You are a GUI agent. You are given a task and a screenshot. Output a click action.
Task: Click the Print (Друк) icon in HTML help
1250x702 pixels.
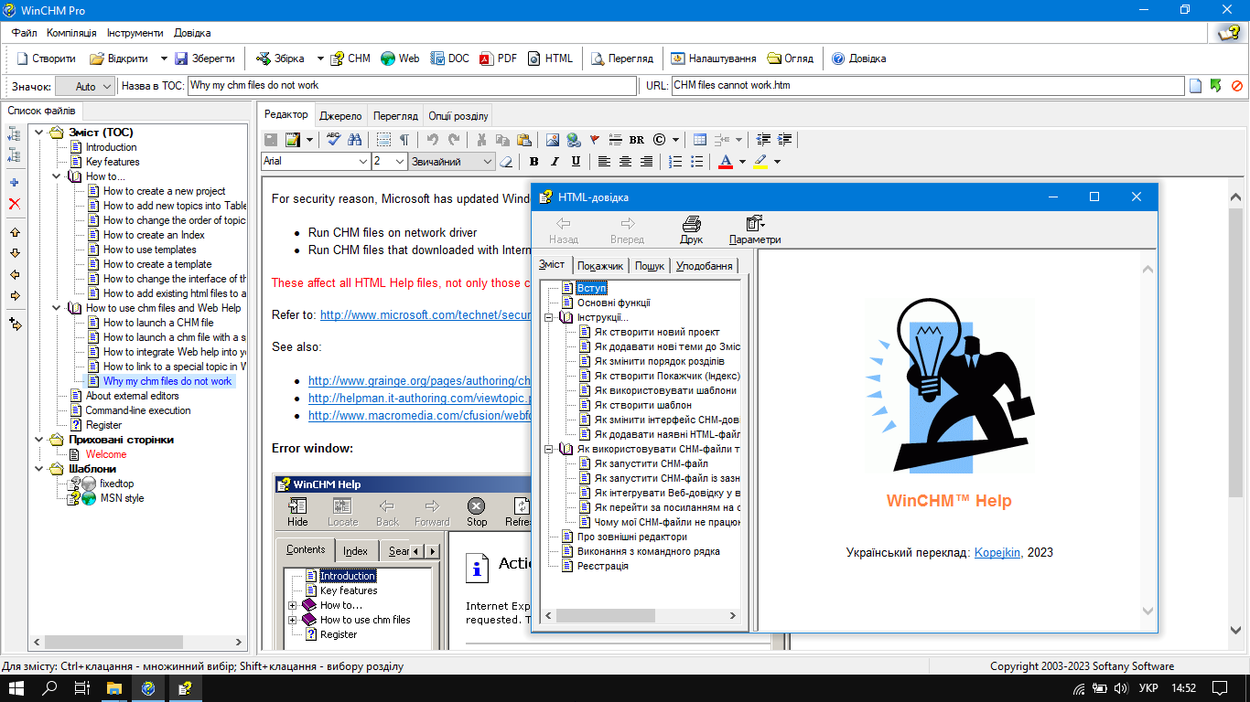(692, 230)
